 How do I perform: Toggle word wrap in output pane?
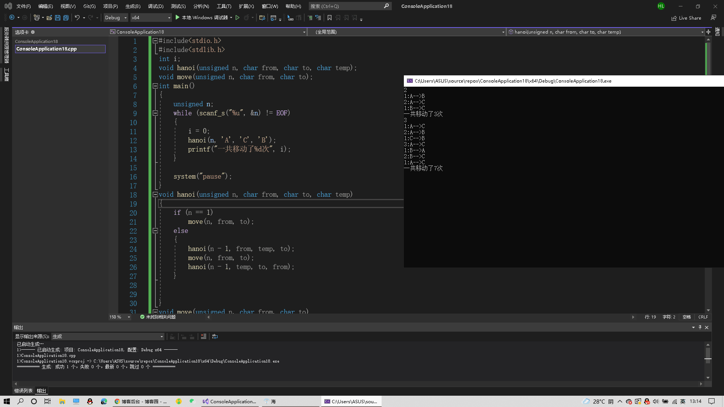tap(215, 337)
